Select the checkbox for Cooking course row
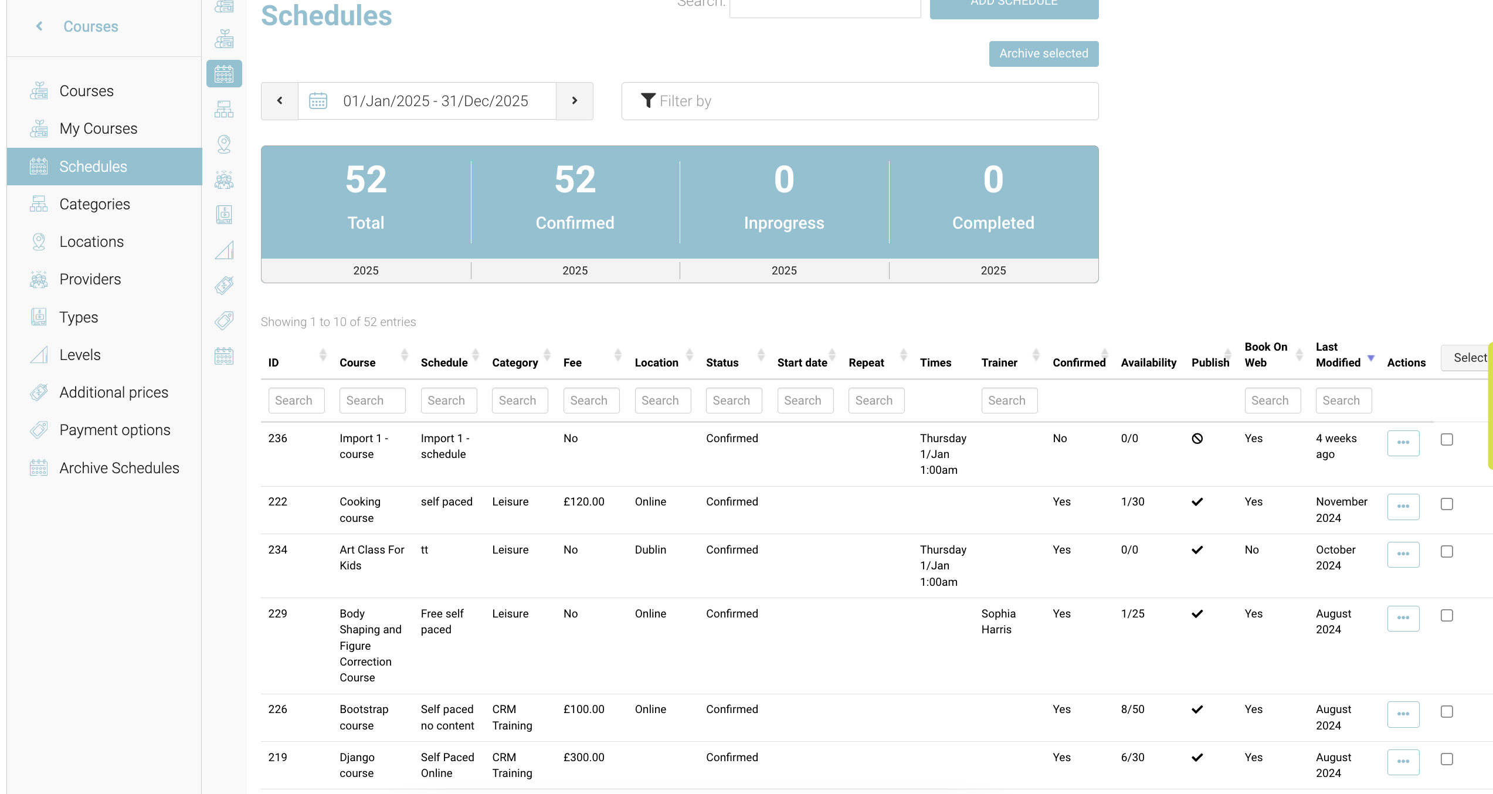Image resolution: width=1493 pixels, height=794 pixels. click(x=1447, y=504)
